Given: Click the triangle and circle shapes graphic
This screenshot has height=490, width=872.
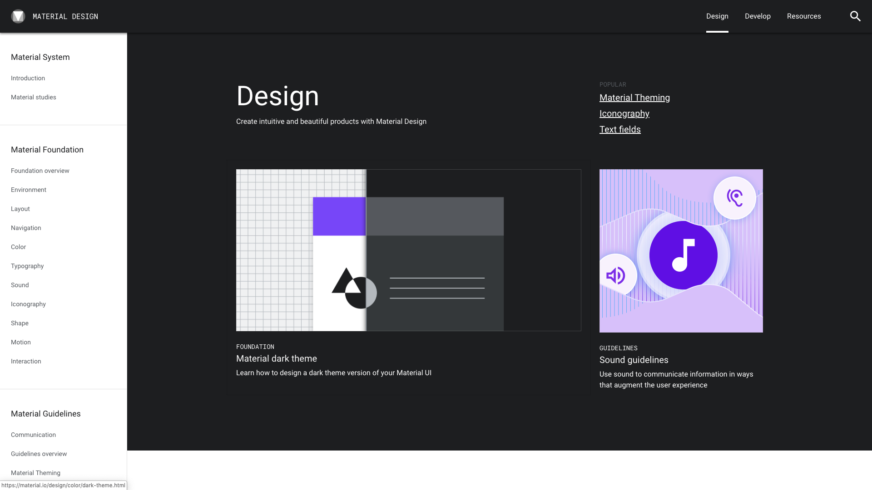Looking at the screenshot, I should [x=354, y=289].
